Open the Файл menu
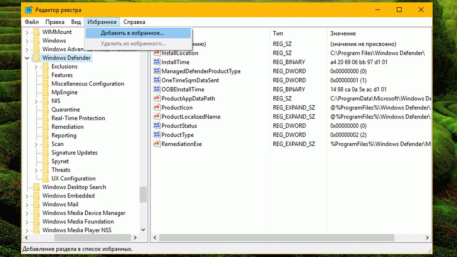The width and height of the screenshot is (457, 257). click(x=32, y=22)
